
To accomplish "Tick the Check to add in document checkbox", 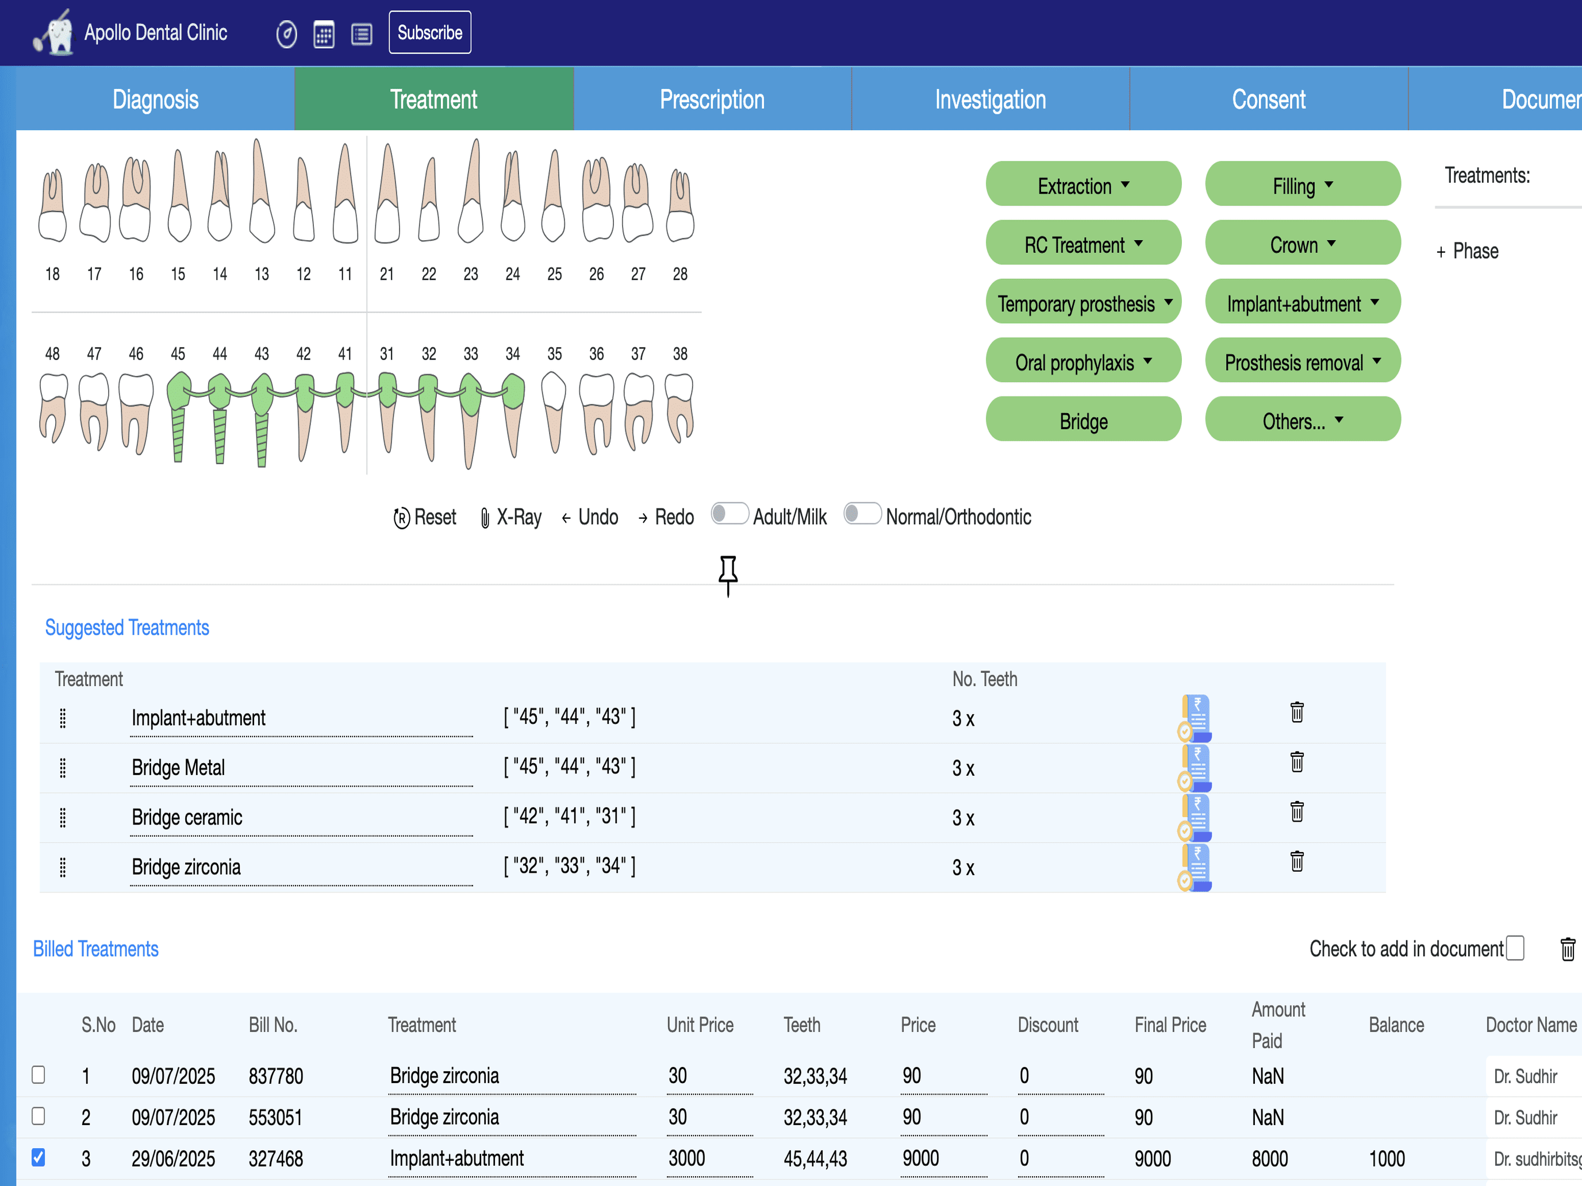I will pos(1515,949).
